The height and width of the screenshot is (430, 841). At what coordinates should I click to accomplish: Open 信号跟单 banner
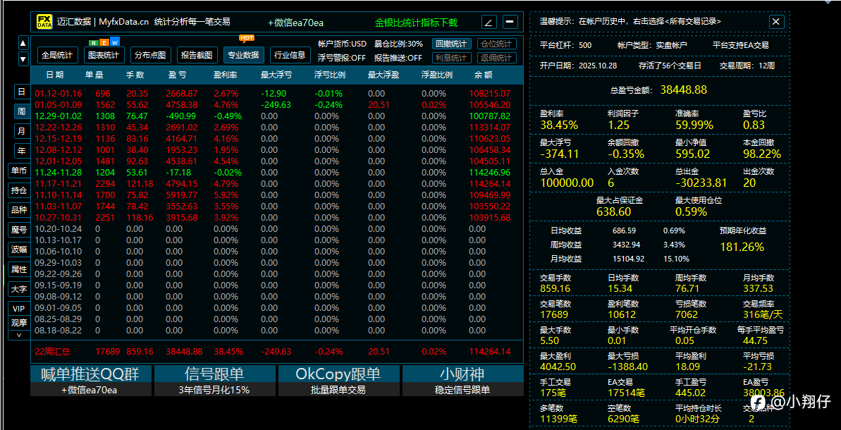pos(214,374)
